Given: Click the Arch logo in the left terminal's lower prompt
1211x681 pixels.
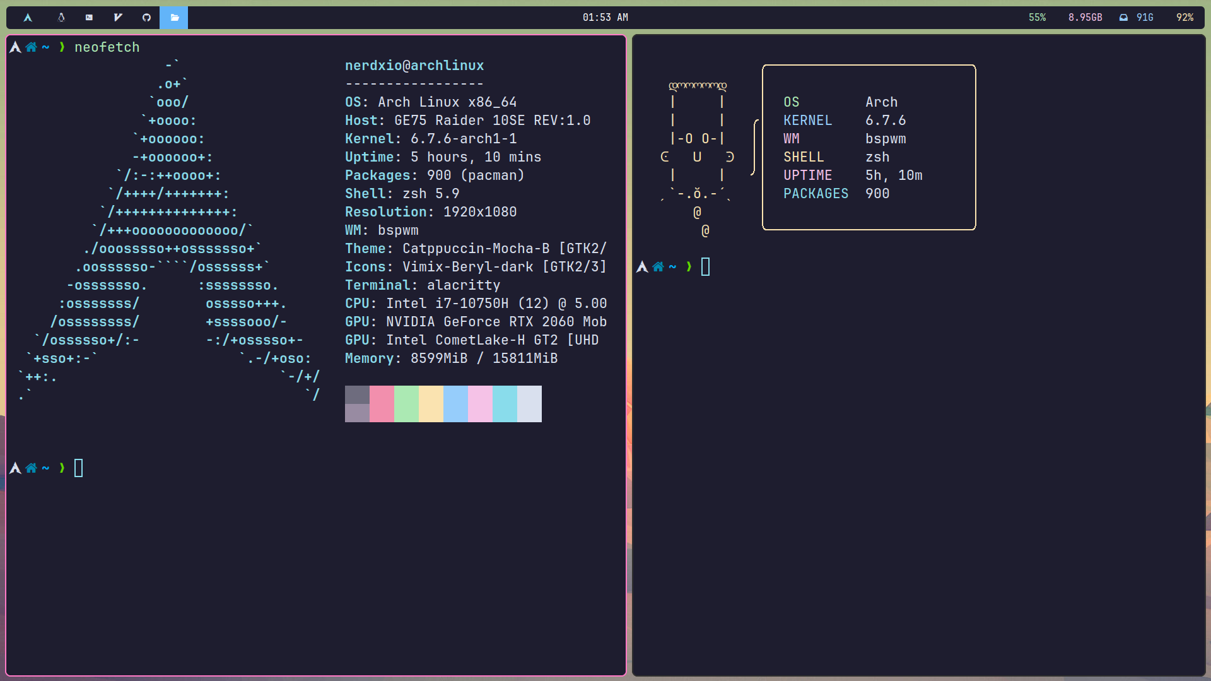Looking at the screenshot, I should 15,468.
